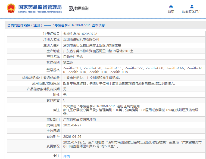Select the Zenith-C10 model list text
This screenshot has height=159, width=206.
click(133, 70)
